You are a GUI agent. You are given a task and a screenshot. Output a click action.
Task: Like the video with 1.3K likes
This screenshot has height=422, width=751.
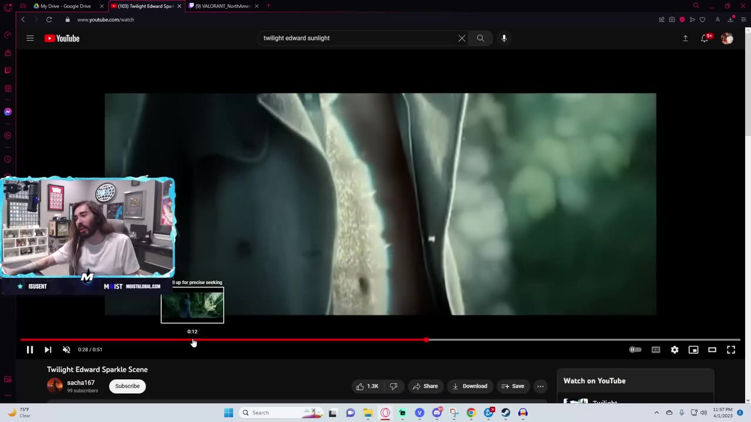(x=367, y=386)
